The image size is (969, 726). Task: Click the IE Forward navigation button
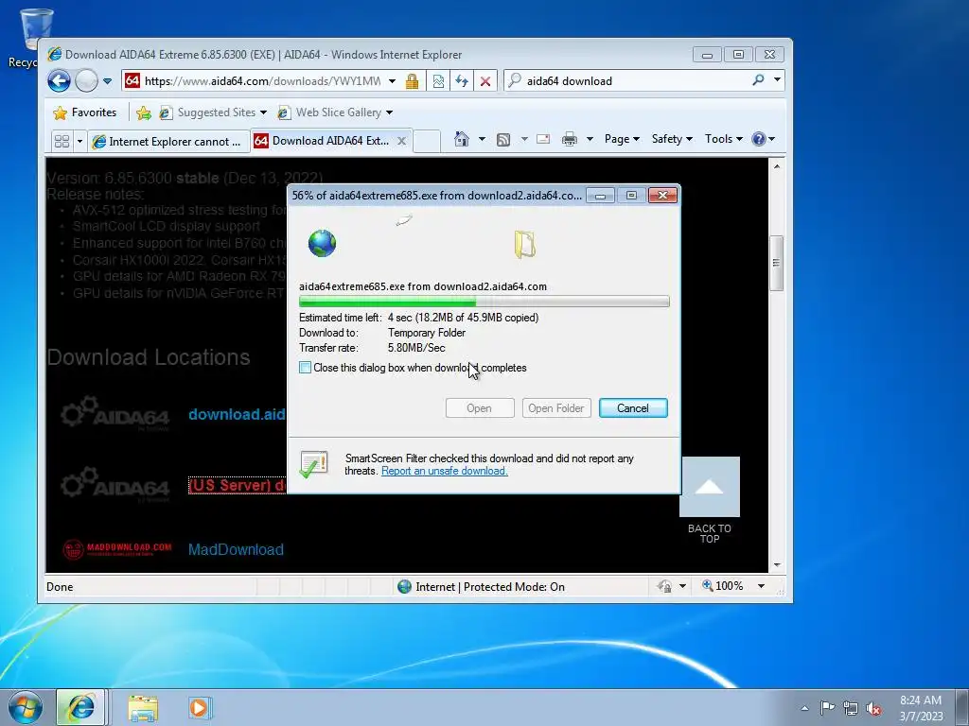(x=86, y=81)
